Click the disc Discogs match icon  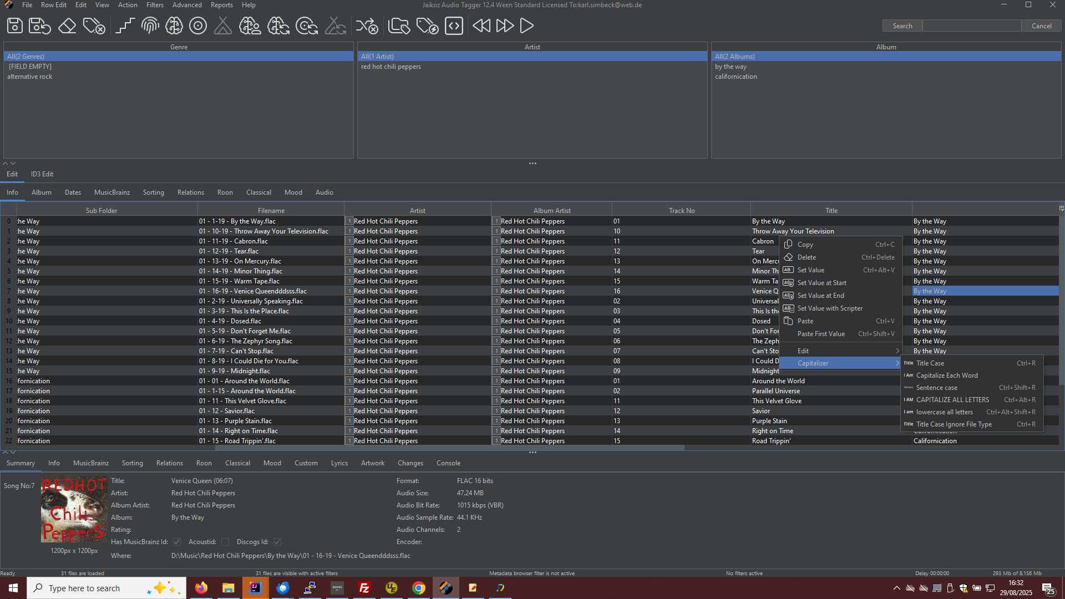pyautogui.click(x=198, y=26)
